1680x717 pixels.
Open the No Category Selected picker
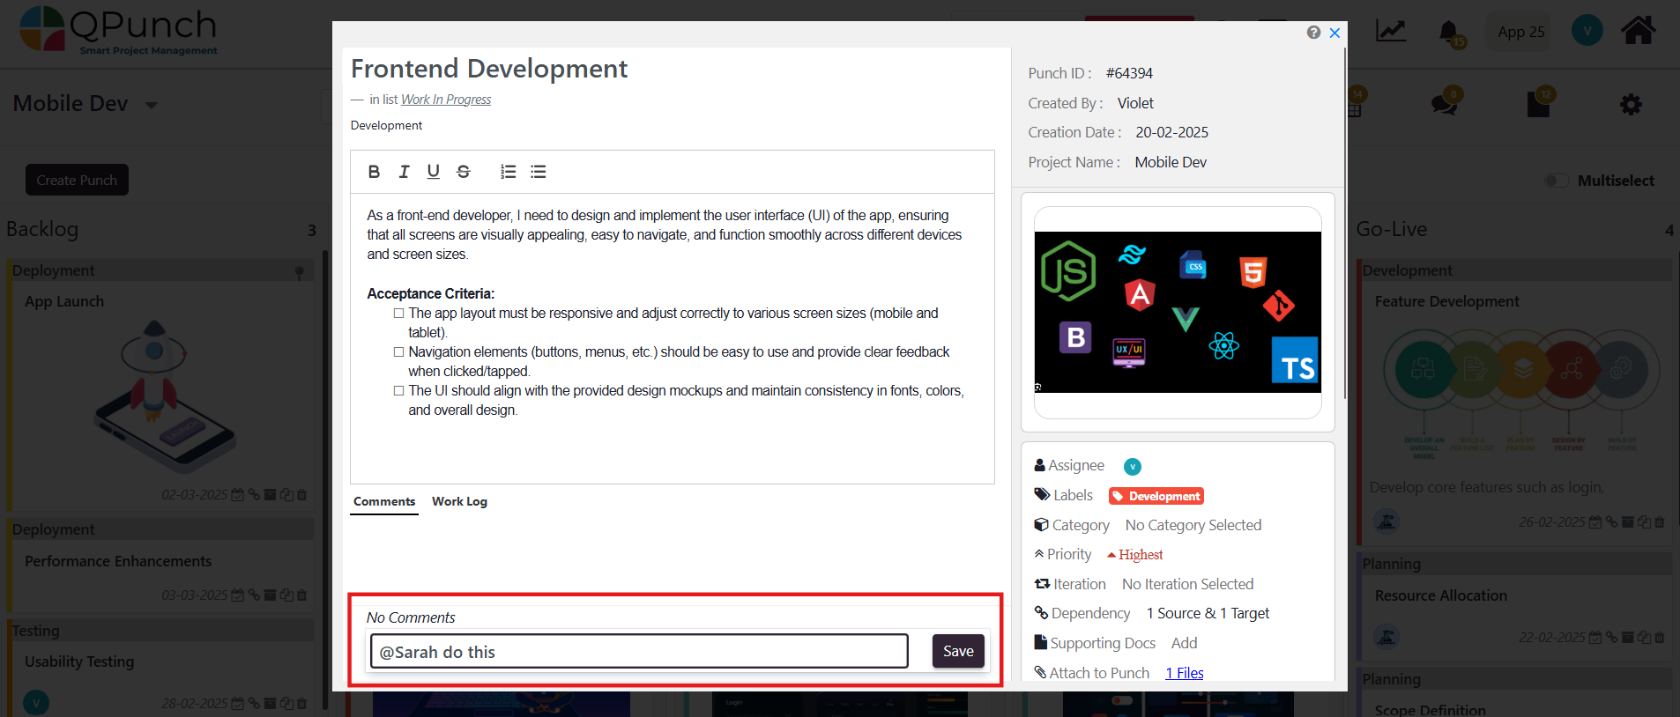click(1193, 525)
